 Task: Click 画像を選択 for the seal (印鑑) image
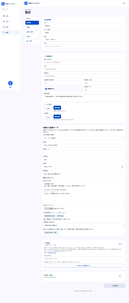[57, 117]
